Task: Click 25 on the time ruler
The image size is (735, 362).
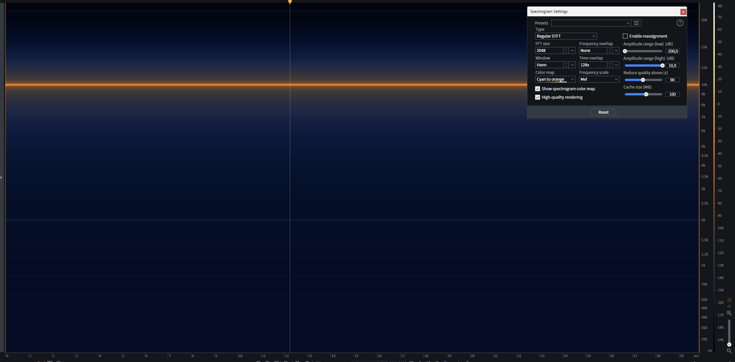Action: pyautogui.click(x=588, y=356)
